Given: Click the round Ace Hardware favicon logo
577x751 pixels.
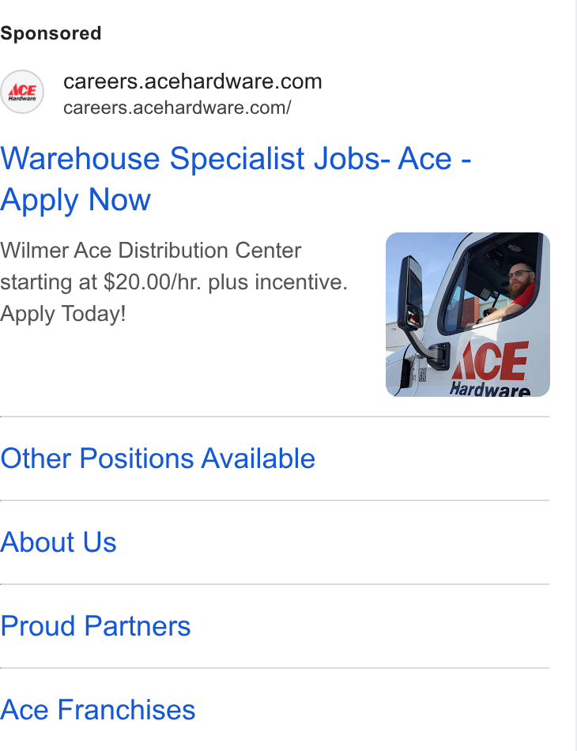Looking at the screenshot, I should [x=22, y=92].
